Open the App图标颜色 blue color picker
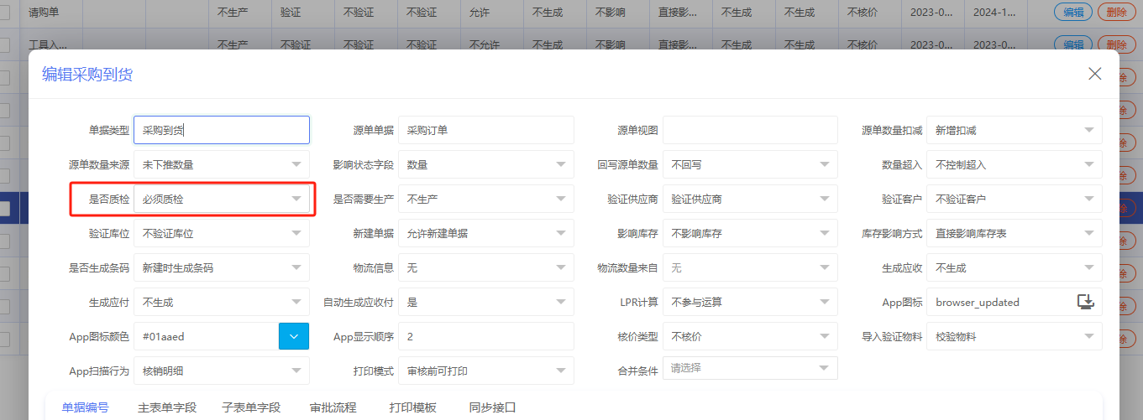This screenshot has width=1143, height=420. (294, 336)
